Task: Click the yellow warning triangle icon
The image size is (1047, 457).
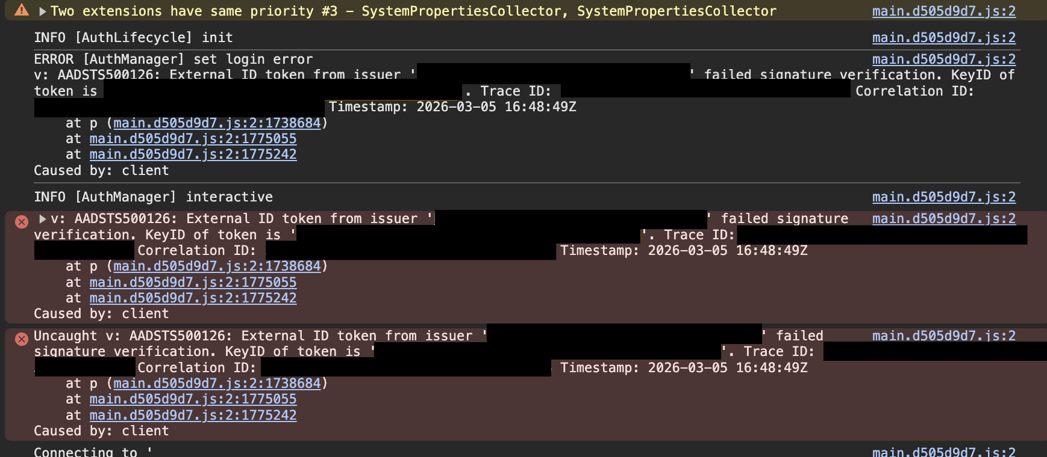Action: 22,10
